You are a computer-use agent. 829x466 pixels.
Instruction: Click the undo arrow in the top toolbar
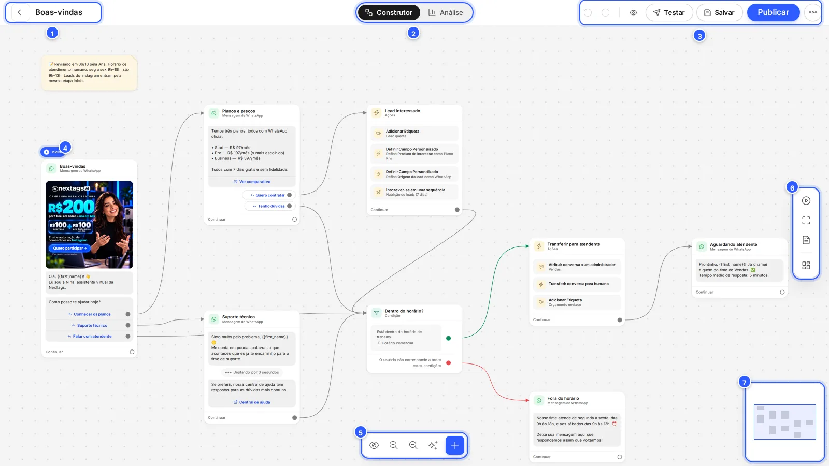click(588, 12)
